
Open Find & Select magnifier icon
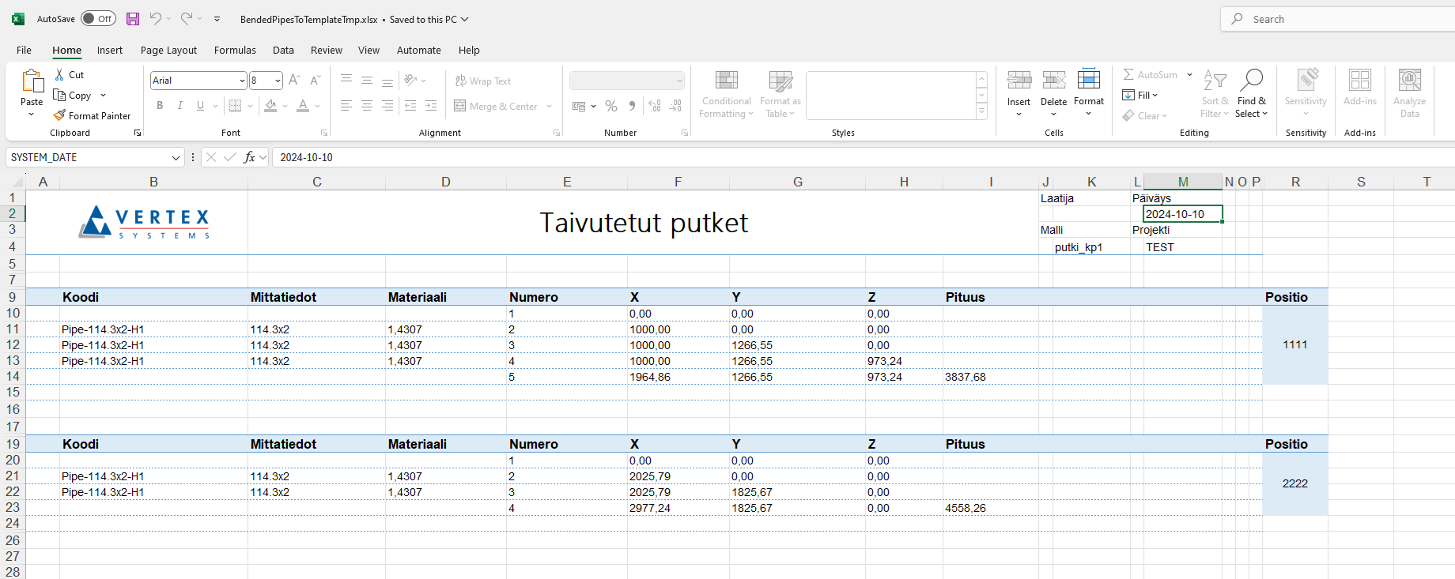pos(1252,81)
